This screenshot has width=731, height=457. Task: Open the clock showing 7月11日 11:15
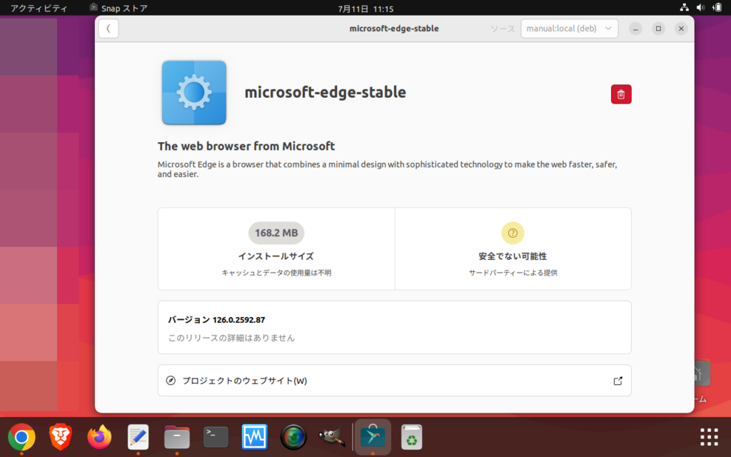(x=365, y=9)
